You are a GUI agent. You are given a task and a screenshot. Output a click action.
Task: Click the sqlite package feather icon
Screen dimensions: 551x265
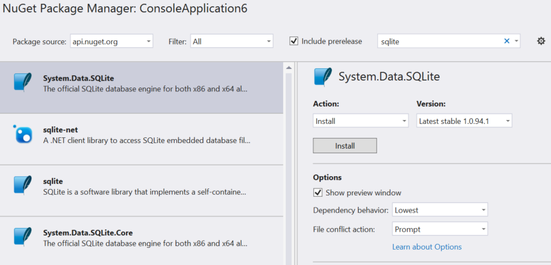click(x=23, y=185)
